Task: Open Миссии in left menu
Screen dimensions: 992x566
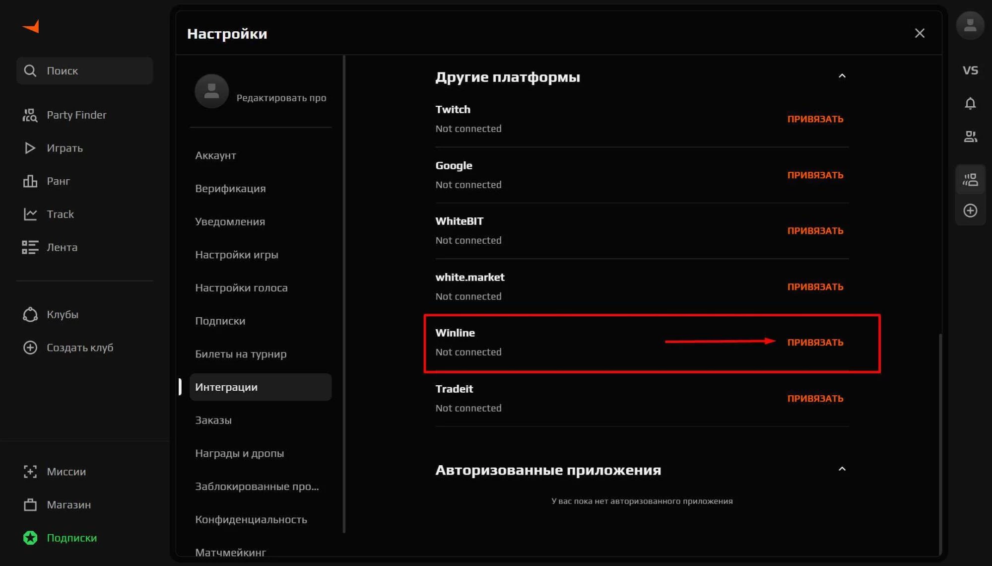Action: [85, 472]
